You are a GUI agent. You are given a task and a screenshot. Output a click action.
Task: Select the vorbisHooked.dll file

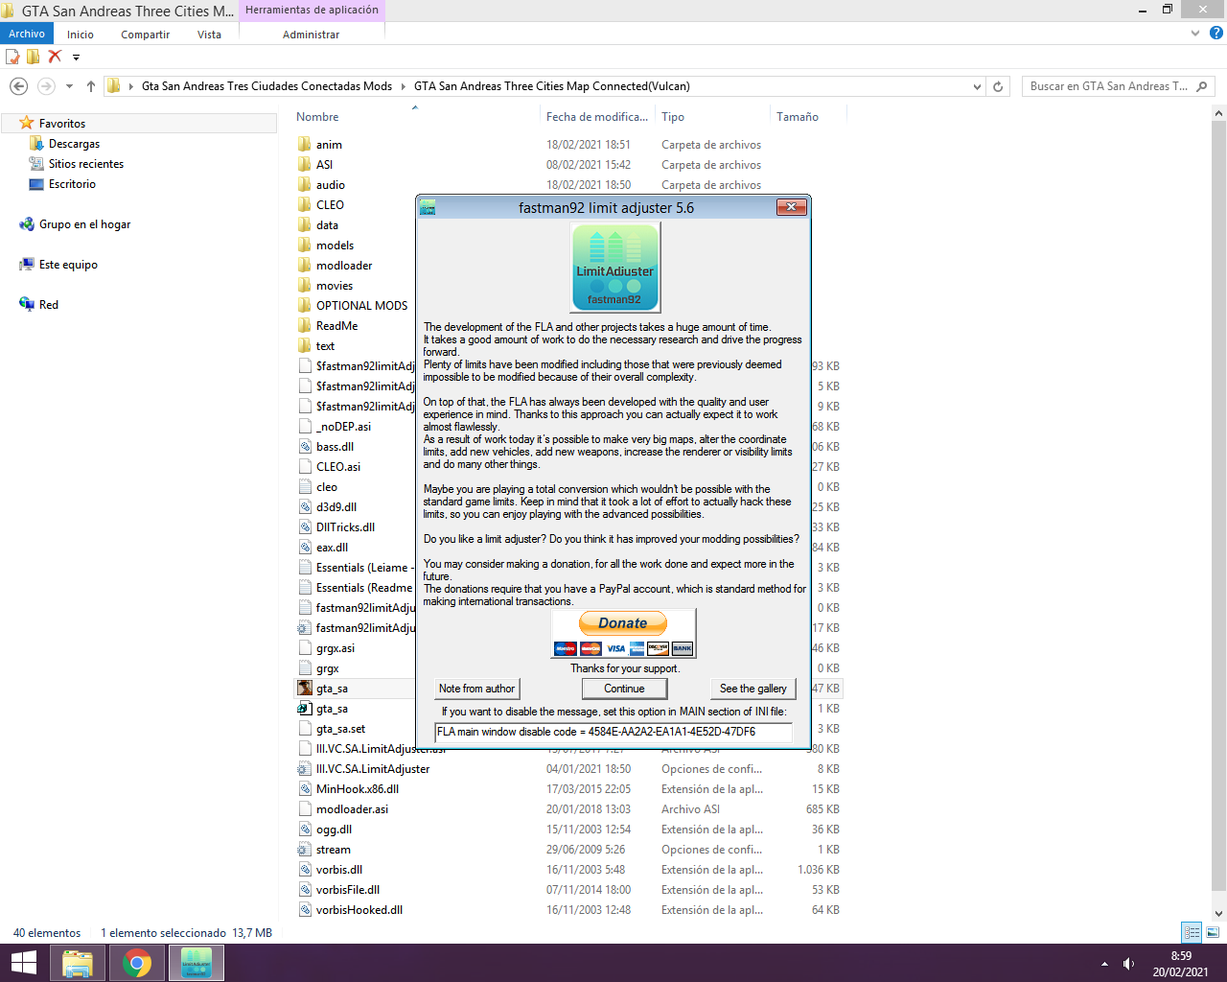click(x=359, y=910)
